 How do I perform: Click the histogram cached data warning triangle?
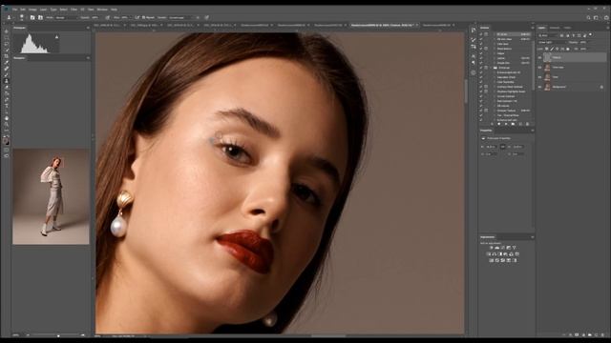[57, 37]
